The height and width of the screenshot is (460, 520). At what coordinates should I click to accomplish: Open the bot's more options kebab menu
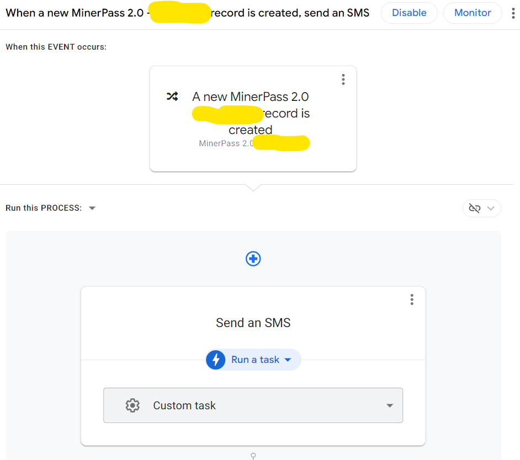(513, 13)
